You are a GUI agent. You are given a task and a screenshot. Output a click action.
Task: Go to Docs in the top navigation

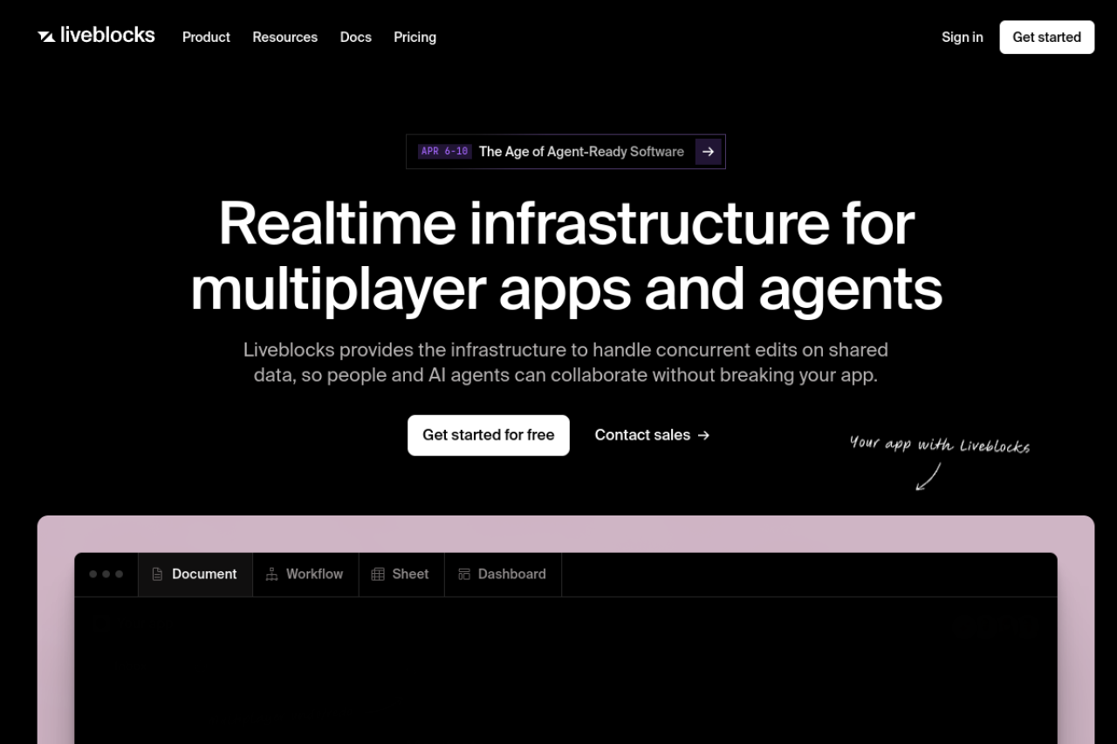(x=355, y=38)
